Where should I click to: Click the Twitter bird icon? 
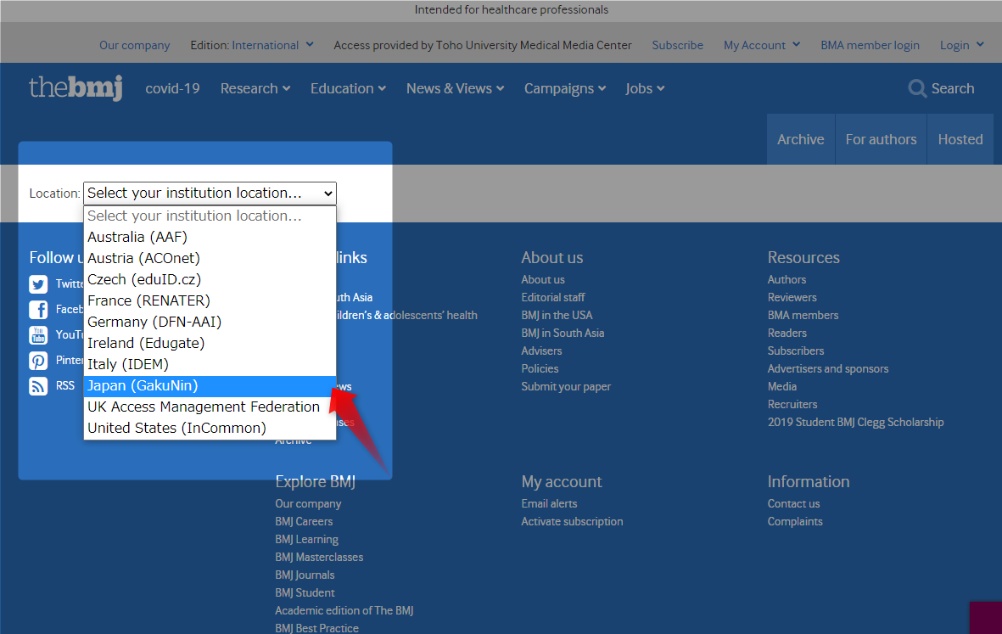pos(38,284)
